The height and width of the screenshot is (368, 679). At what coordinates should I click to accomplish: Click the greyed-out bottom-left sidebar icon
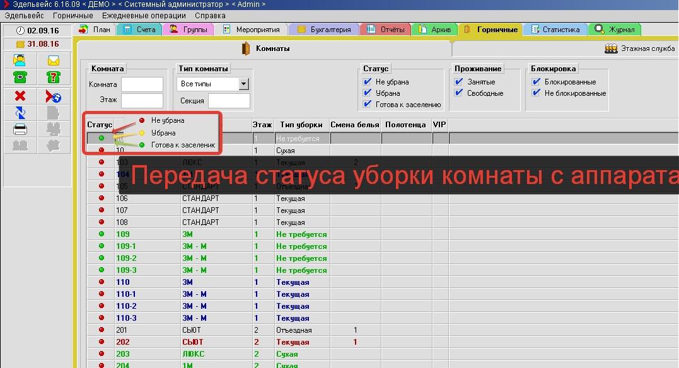[20, 146]
